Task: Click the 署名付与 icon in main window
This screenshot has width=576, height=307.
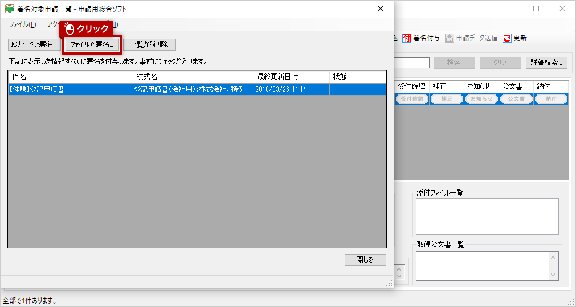Action: (x=406, y=38)
